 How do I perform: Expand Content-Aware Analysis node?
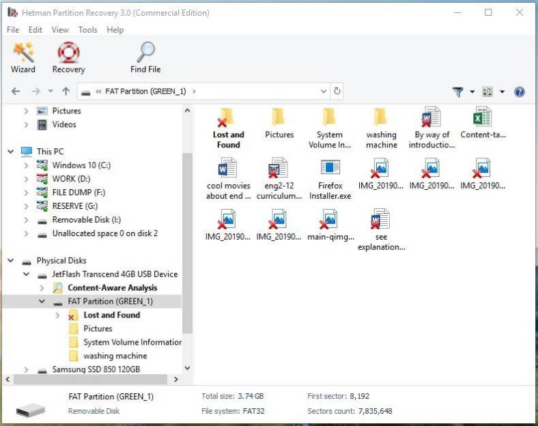pos(42,288)
